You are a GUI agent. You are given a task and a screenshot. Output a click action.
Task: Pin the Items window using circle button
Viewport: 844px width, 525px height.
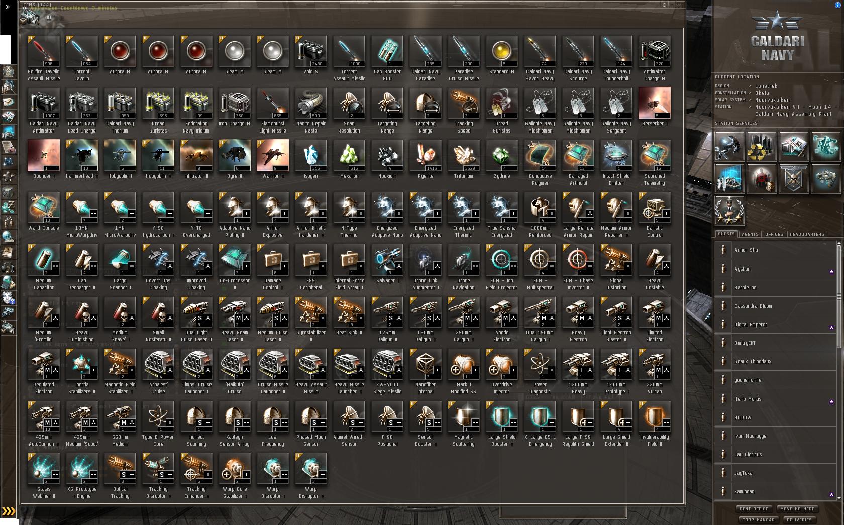(x=664, y=5)
